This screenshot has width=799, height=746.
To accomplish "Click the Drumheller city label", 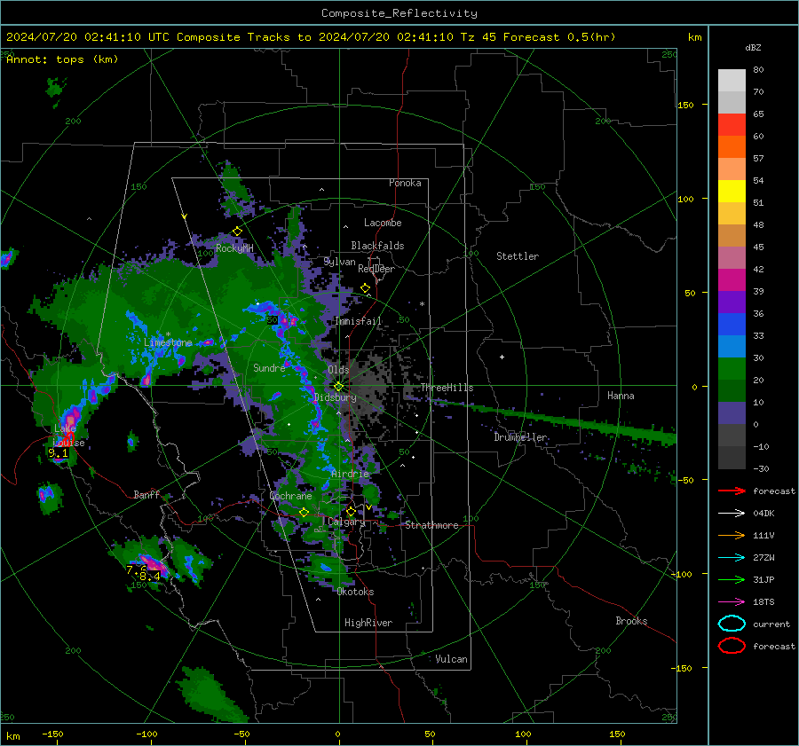I will tap(521, 437).
